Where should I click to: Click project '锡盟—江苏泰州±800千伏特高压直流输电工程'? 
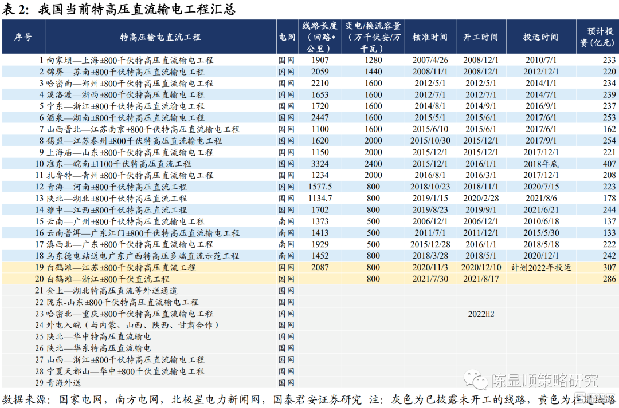click(134, 141)
